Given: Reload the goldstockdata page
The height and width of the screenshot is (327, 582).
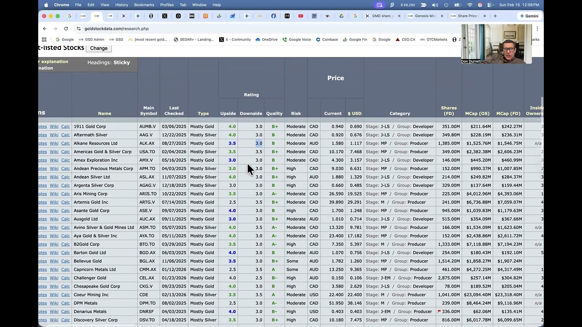Looking at the screenshot, I should click(66, 29).
